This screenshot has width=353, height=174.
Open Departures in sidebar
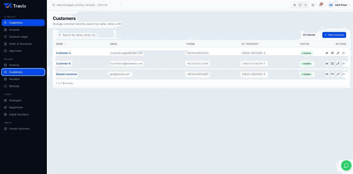[x=23, y=108]
